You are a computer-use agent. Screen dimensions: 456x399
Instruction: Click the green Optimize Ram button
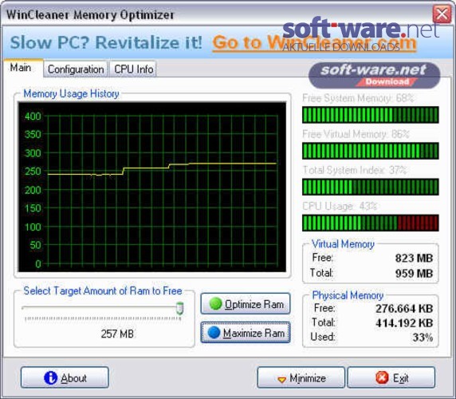246,304
